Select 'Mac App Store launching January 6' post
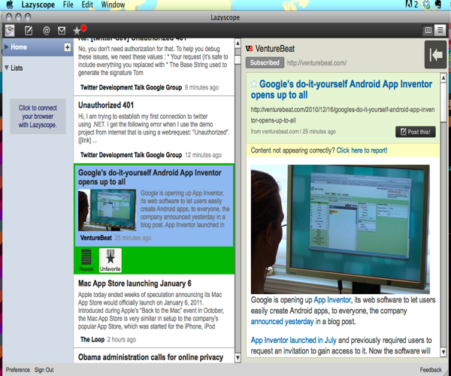The width and height of the screenshot is (451, 376). tap(154, 311)
